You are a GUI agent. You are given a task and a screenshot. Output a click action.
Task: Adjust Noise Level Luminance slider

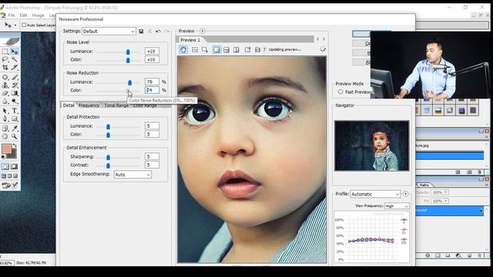[128, 52]
